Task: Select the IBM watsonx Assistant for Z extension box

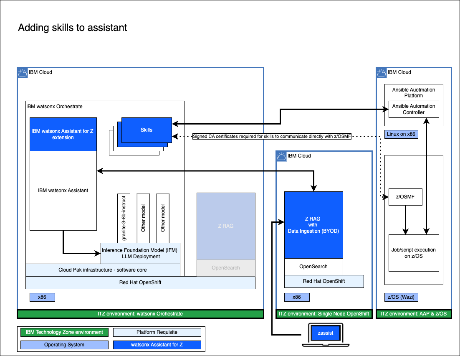Action: tap(63, 134)
